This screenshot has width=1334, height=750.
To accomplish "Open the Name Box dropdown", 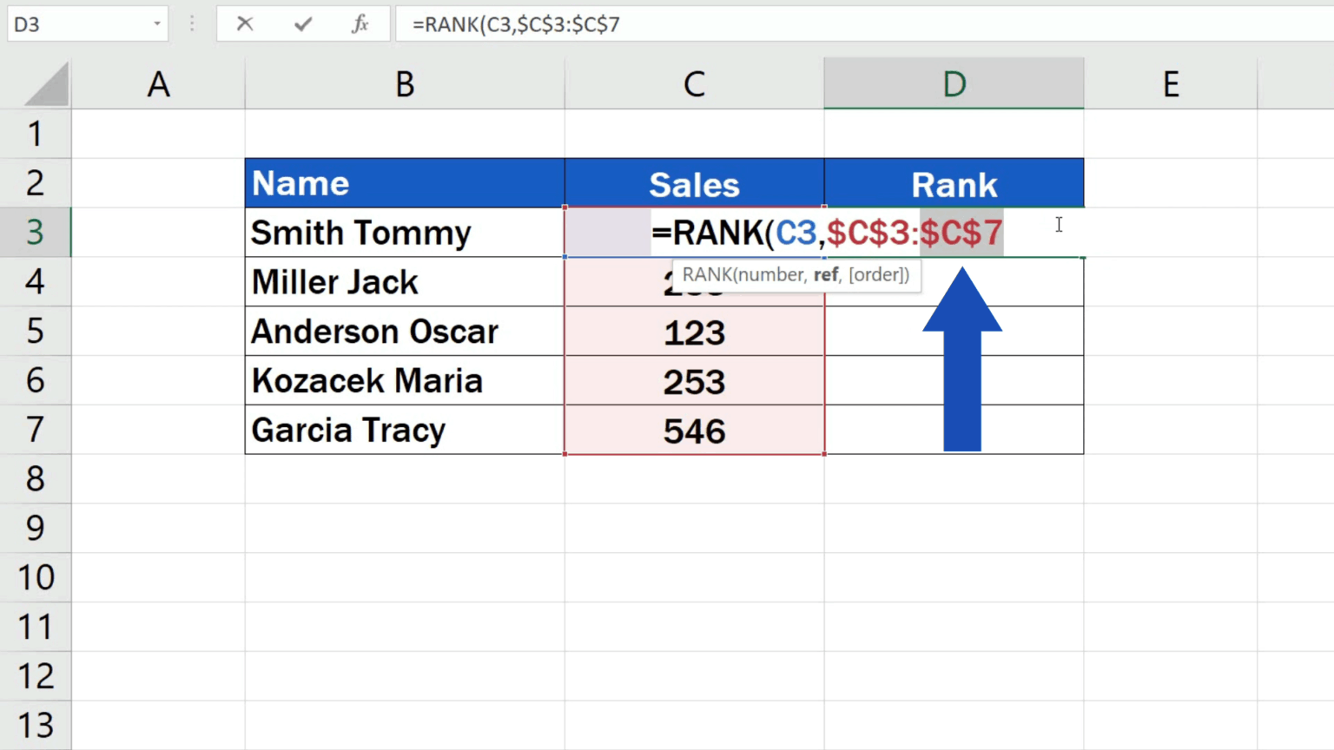I will pyautogui.click(x=156, y=23).
